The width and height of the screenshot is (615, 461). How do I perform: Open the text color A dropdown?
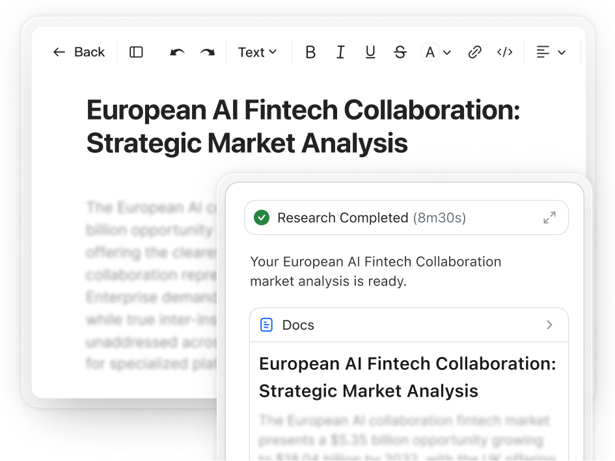[x=436, y=52]
